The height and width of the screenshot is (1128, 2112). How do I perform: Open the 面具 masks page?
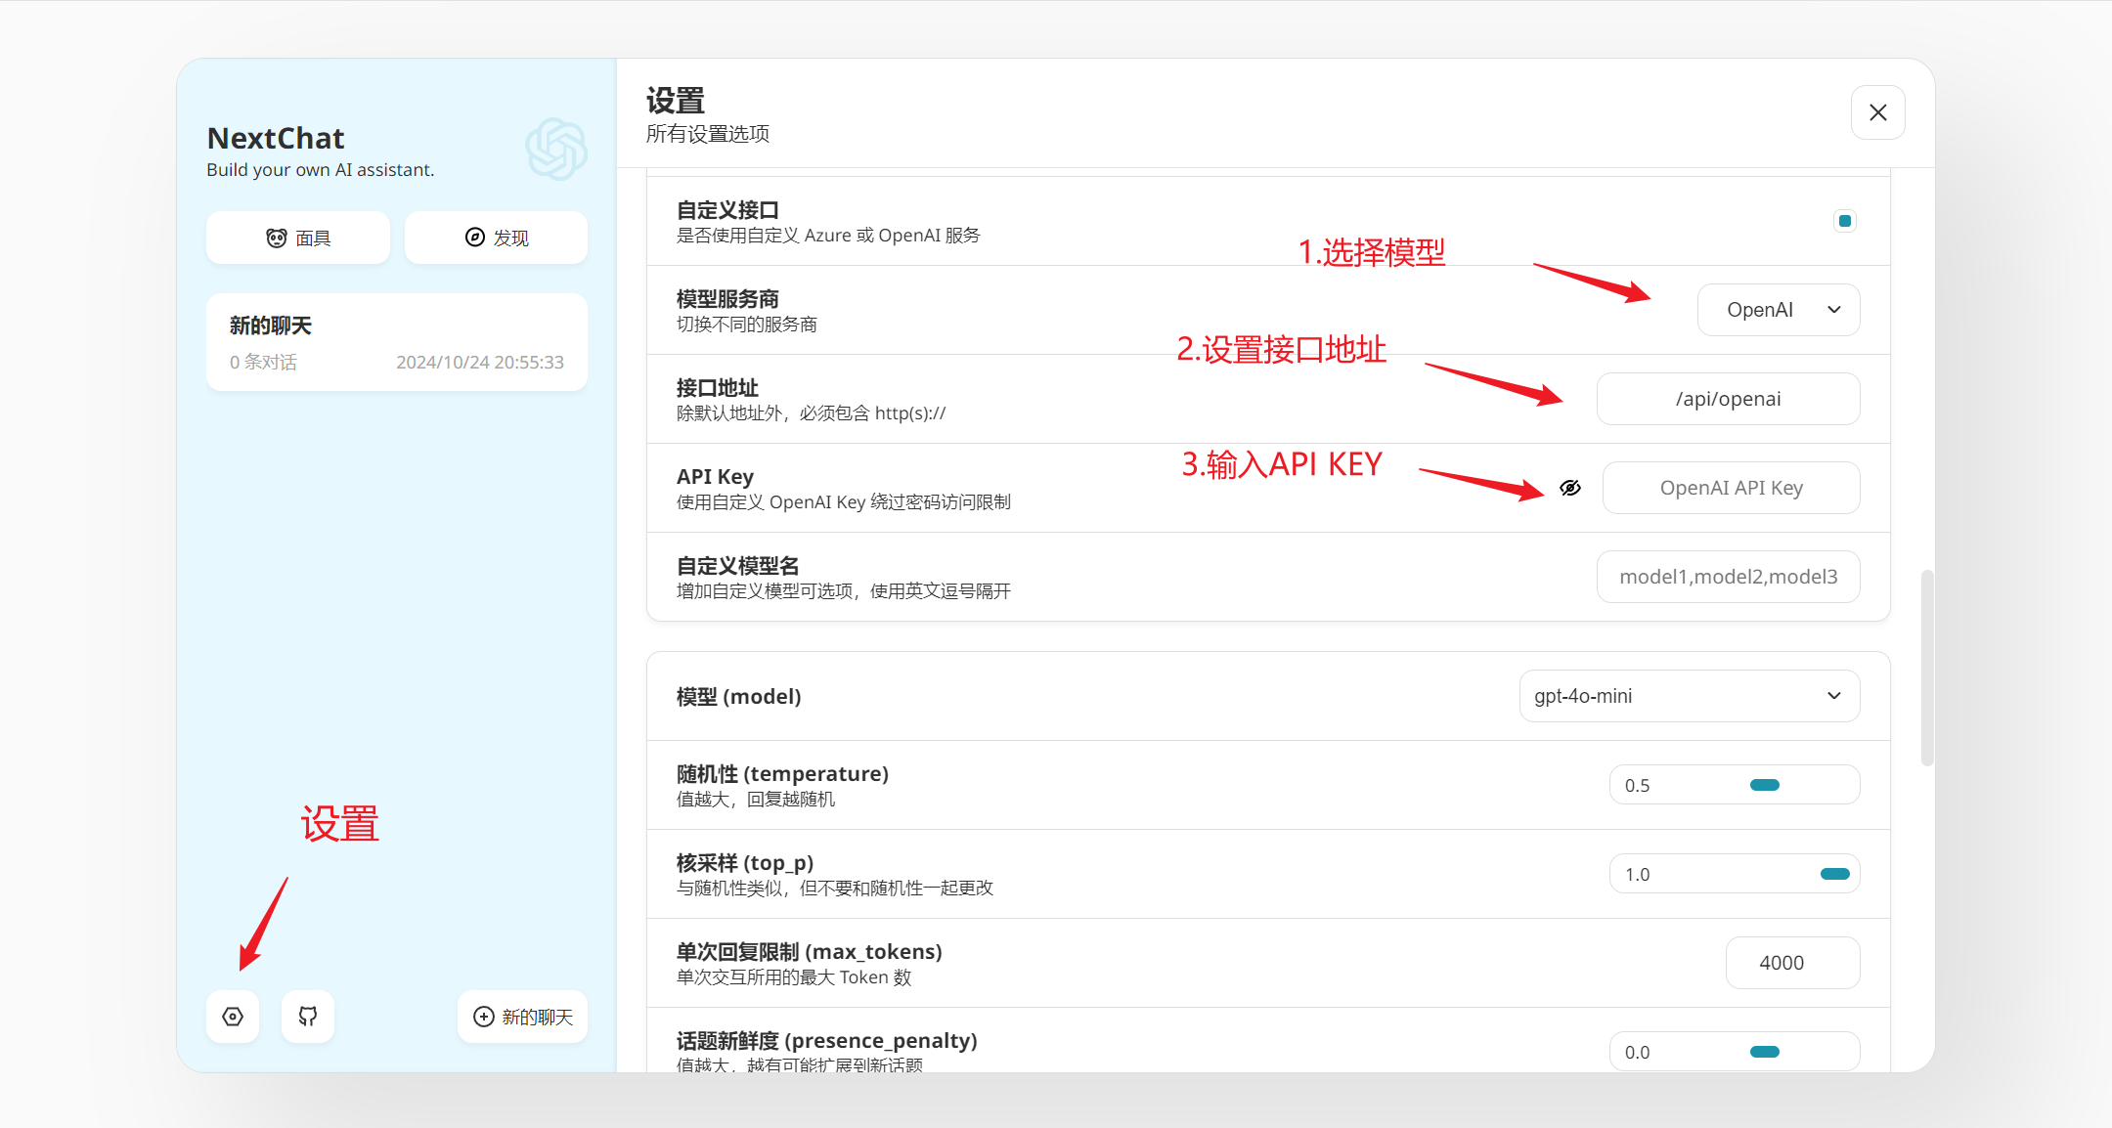pyautogui.click(x=298, y=238)
